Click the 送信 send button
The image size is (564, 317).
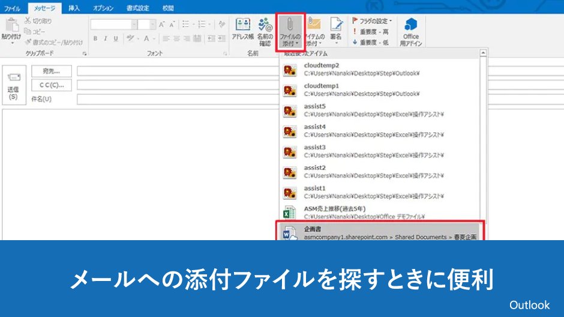point(14,85)
